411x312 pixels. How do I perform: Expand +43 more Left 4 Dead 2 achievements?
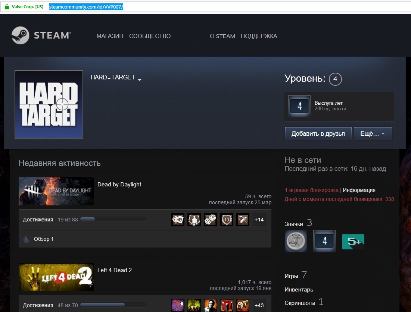(x=259, y=305)
